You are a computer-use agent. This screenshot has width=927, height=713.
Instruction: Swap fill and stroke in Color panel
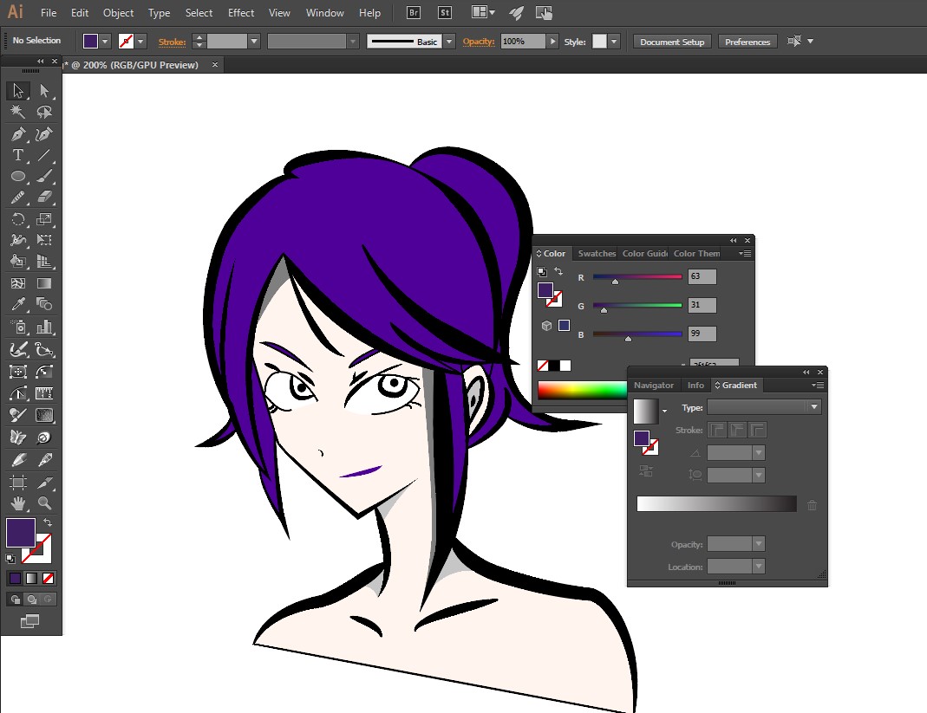tap(558, 271)
